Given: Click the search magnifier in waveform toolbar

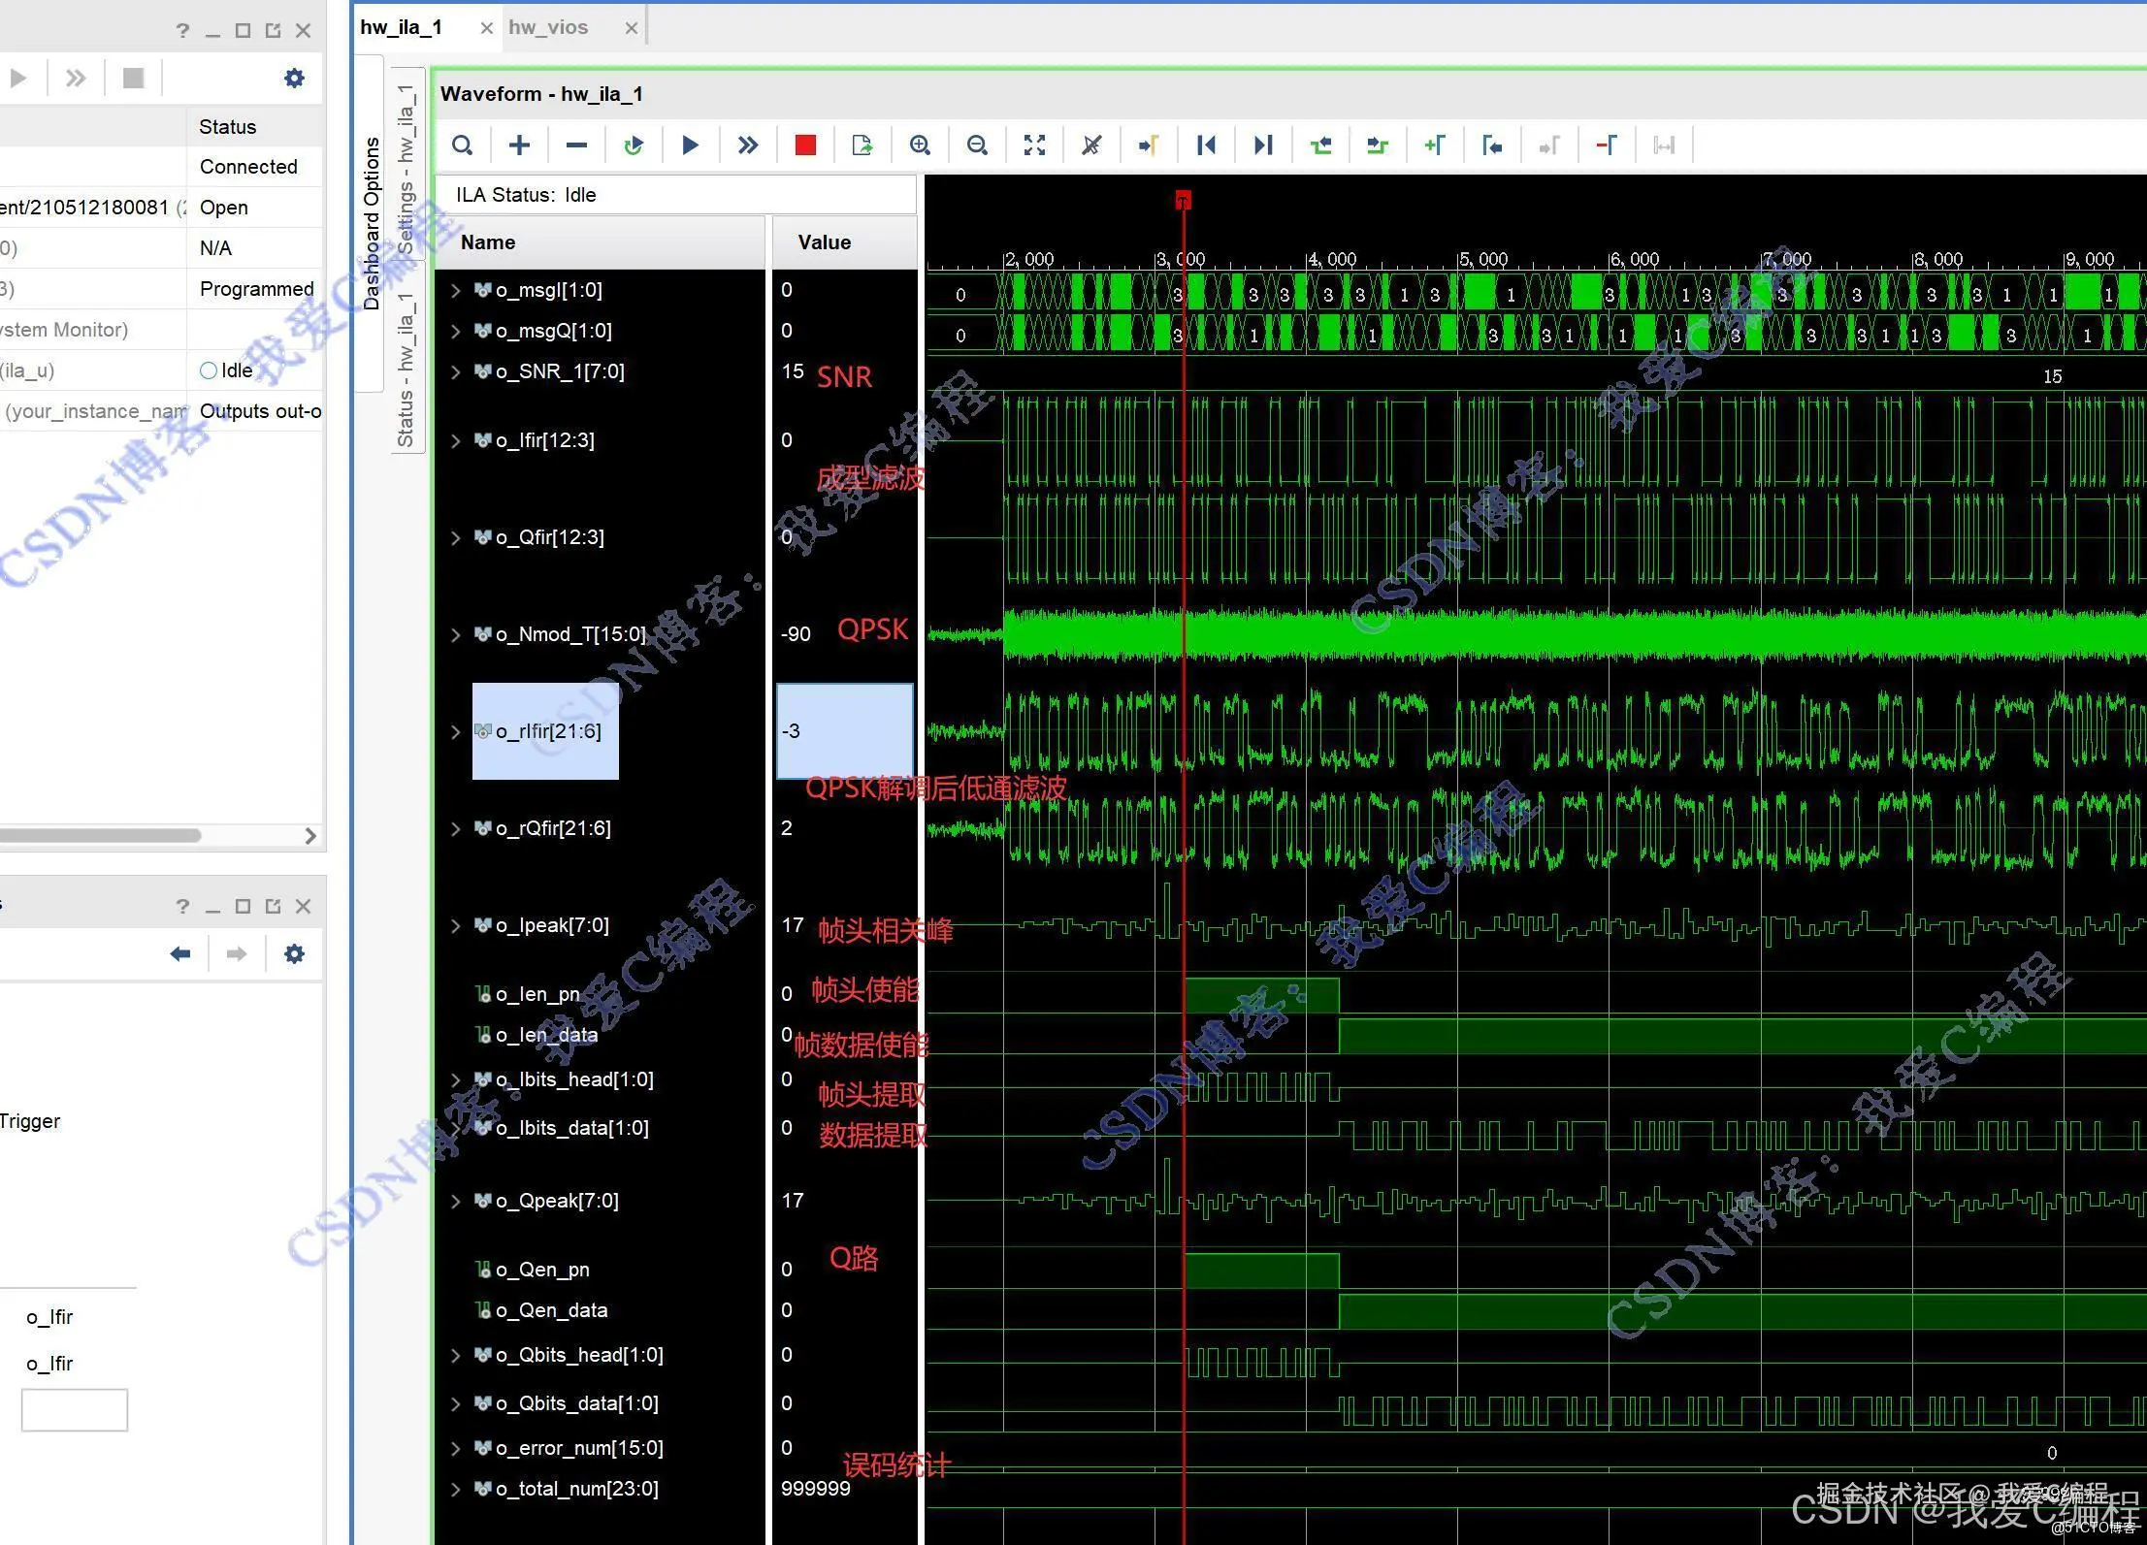Looking at the screenshot, I should pyautogui.click(x=463, y=145).
